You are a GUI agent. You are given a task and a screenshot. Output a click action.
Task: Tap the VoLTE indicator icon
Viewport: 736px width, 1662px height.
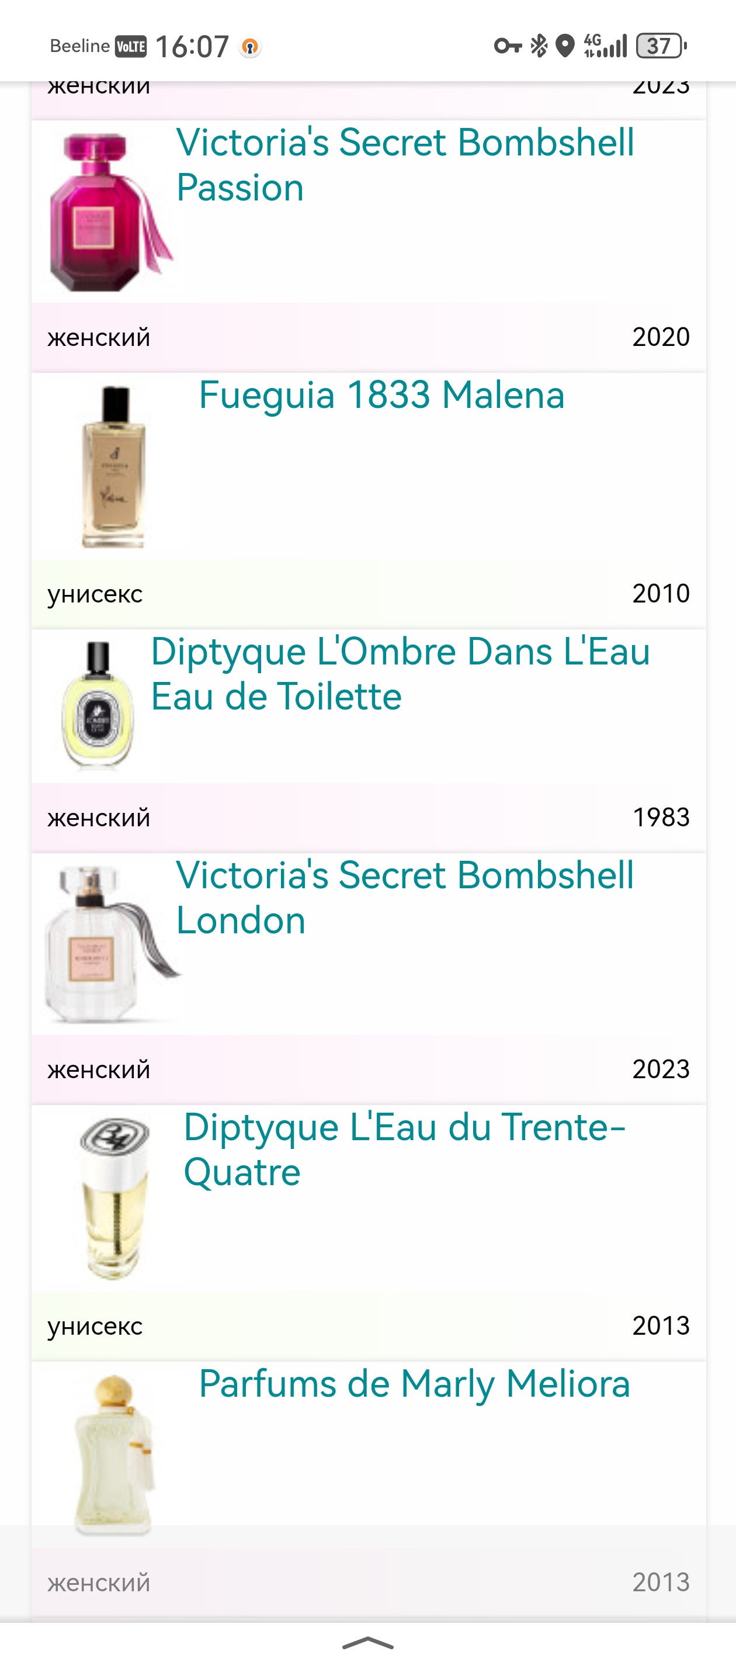tap(130, 46)
